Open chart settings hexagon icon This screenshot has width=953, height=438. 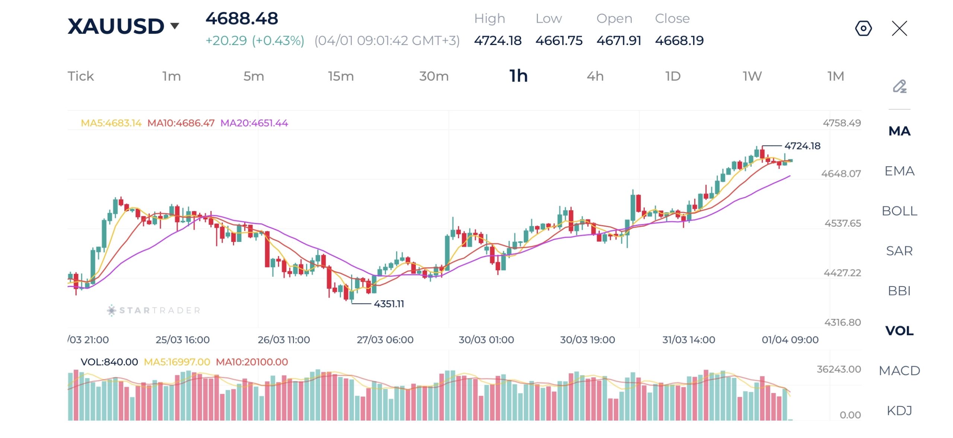pos(863,28)
